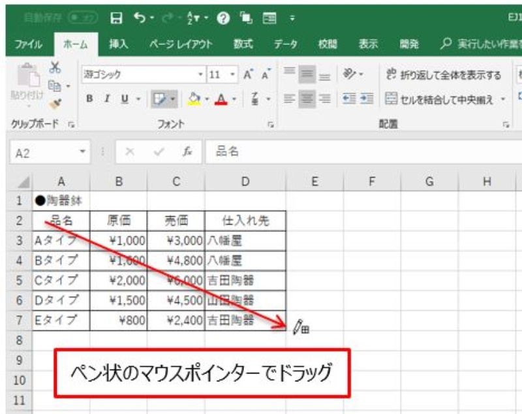
Task: Toggle bold formatting
Action: [89, 98]
